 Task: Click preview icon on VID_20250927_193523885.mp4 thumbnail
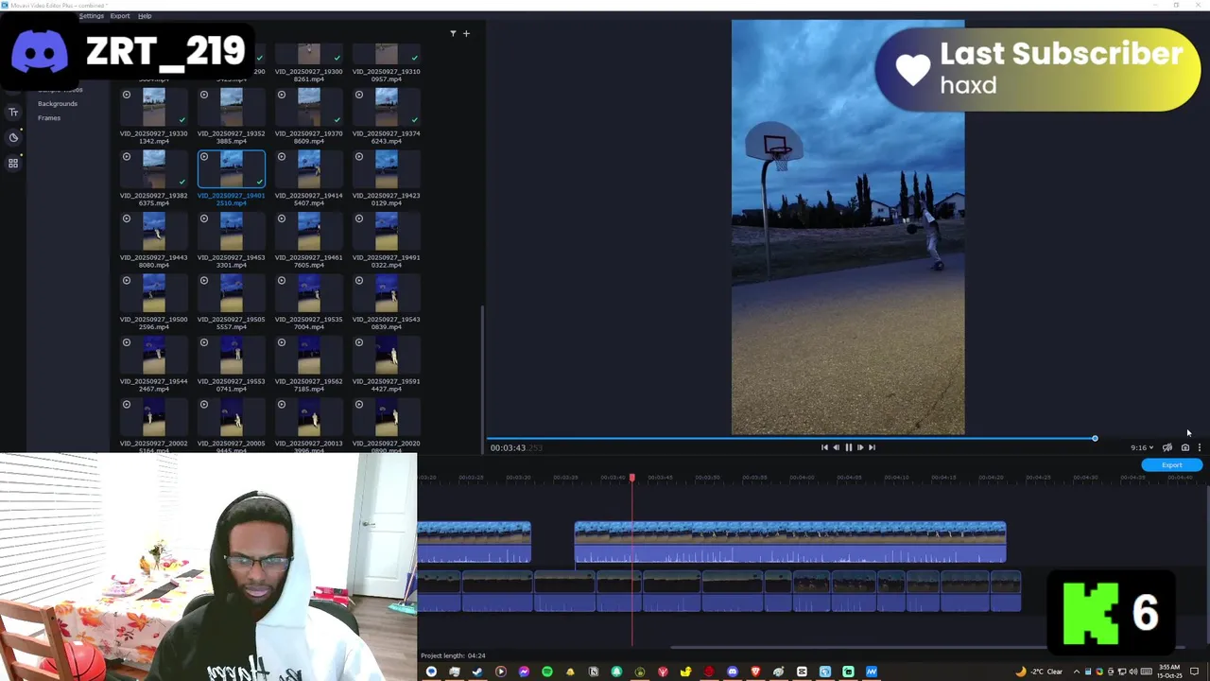[204, 95]
